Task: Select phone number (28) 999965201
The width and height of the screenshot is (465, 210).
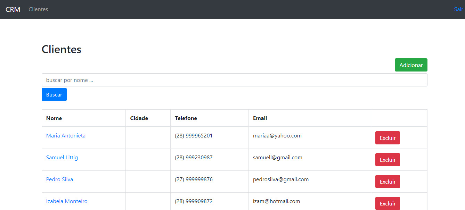Action: [194, 136]
